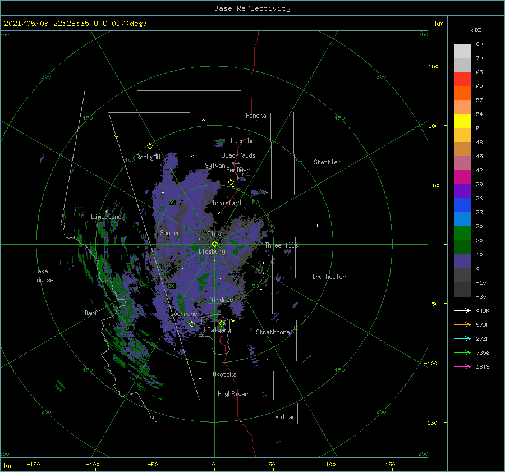The image size is (505, 472).
Task: Click the Banff label
Action: tap(93, 313)
